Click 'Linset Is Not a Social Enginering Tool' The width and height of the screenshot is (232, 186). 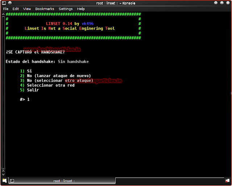point(70,28)
